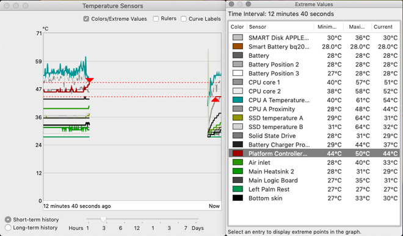
Task: Click black swatch for Bottom skin
Action: (x=238, y=198)
